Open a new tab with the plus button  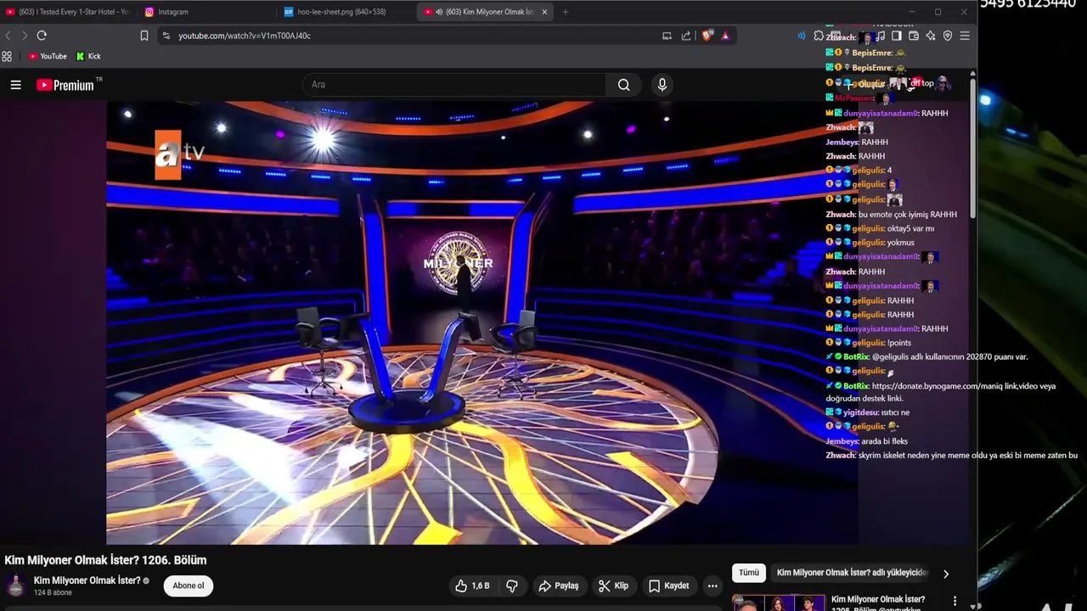566,12
